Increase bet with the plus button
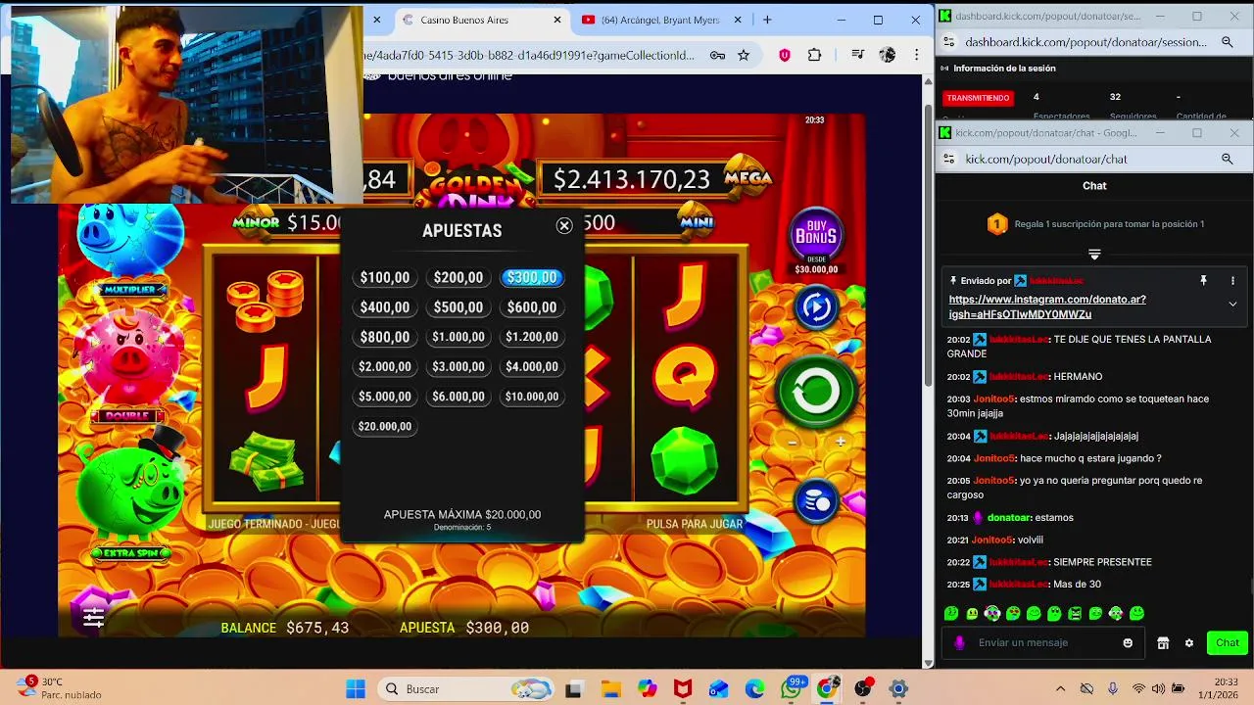The height and width of the screenshot is (705, 1254). (x=841, y=443)
